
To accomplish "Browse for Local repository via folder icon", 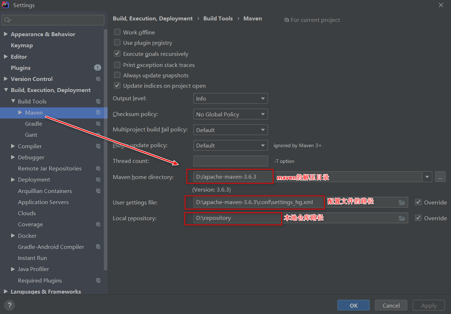I will coord(402,218).
